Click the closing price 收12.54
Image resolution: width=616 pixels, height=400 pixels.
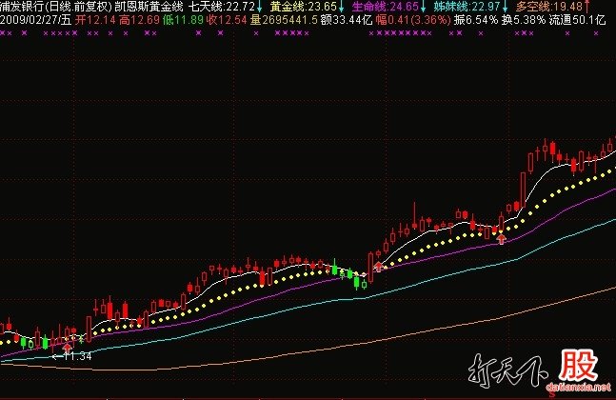pos(227,20)
